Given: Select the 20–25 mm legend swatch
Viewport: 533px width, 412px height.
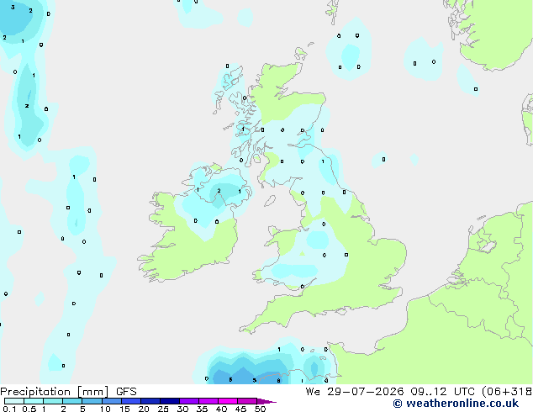Looking at the screenshot, I should [x=150, y=401].
